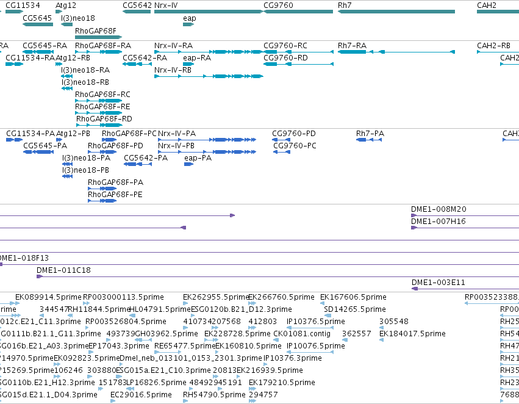
Task: Select the eap-RA transcript
Action: pos(188,64)
